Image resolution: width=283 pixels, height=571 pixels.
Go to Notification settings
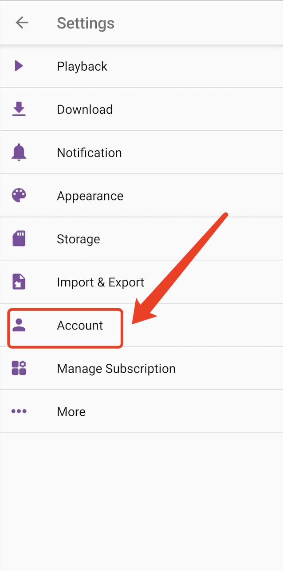click(x=89, y=153)
